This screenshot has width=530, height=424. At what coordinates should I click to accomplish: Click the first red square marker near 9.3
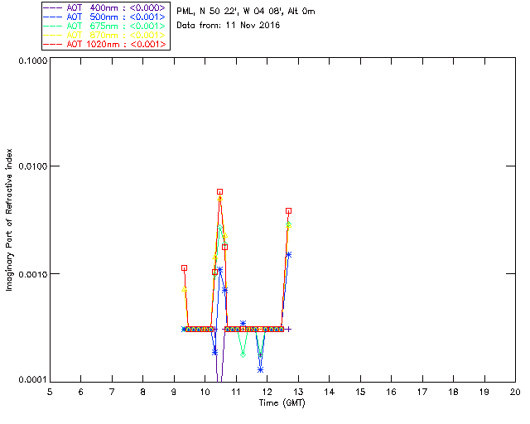(x=184, y=268)
